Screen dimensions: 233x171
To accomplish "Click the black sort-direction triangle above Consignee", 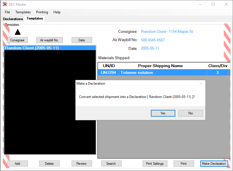I will 18,32.
